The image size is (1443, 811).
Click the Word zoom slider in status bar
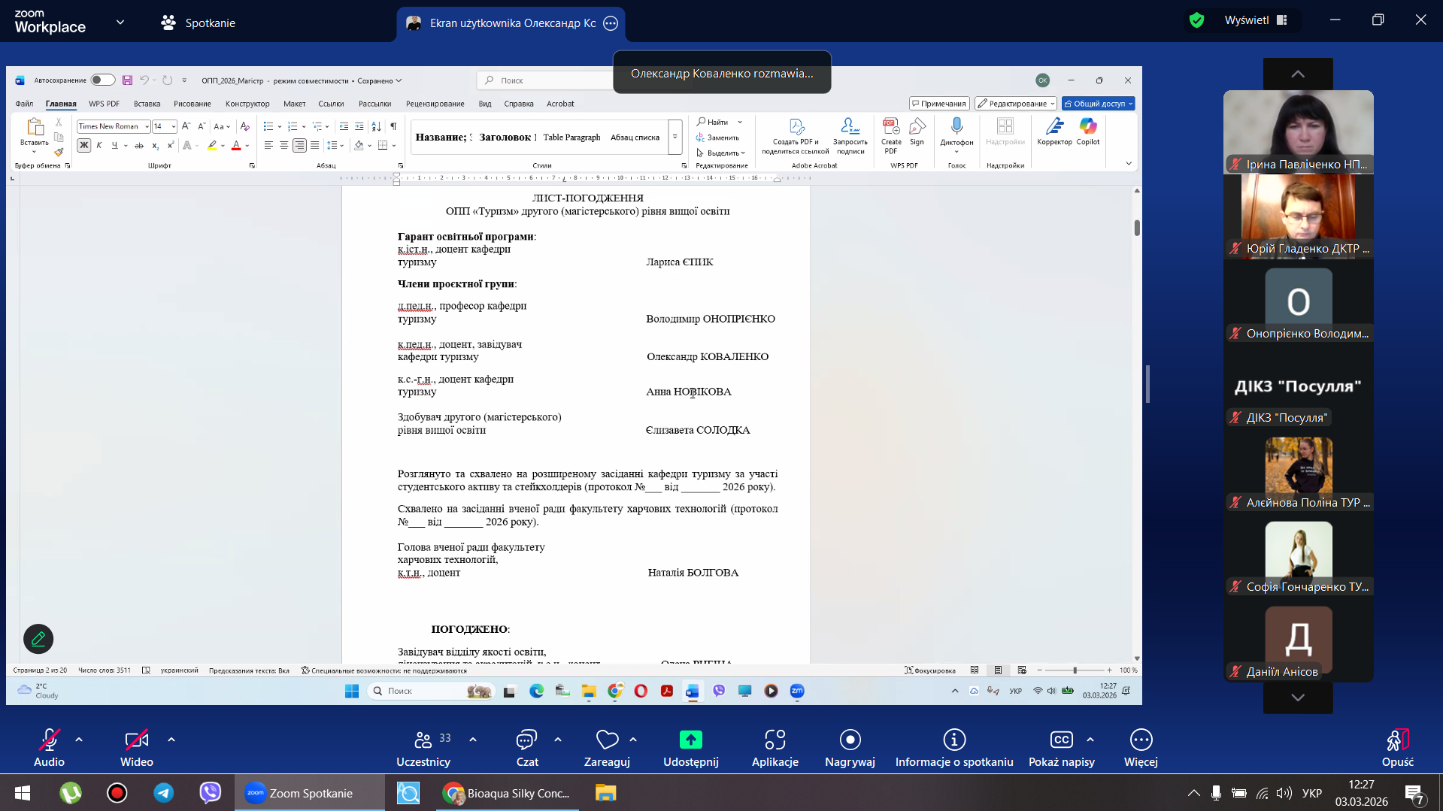point(1075,670)
